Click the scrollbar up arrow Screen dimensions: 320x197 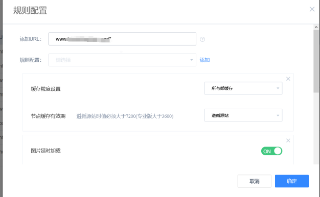click(x=316, y=27)
